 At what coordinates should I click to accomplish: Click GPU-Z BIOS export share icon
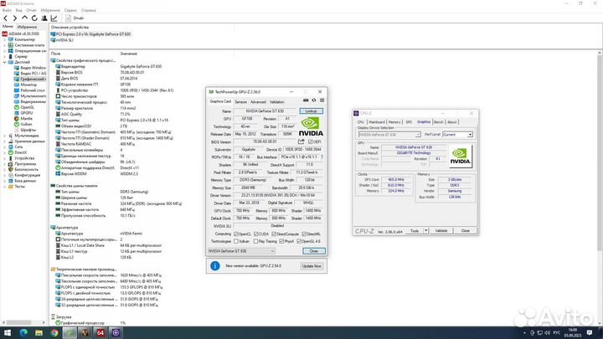coord(301,141)
